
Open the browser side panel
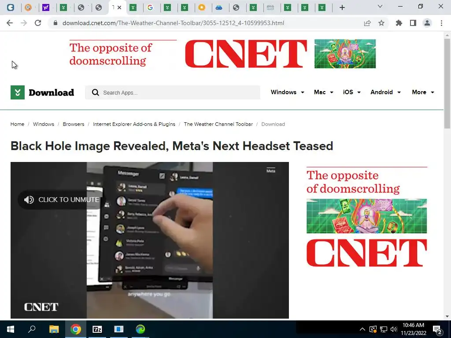[x=413, y=23]
